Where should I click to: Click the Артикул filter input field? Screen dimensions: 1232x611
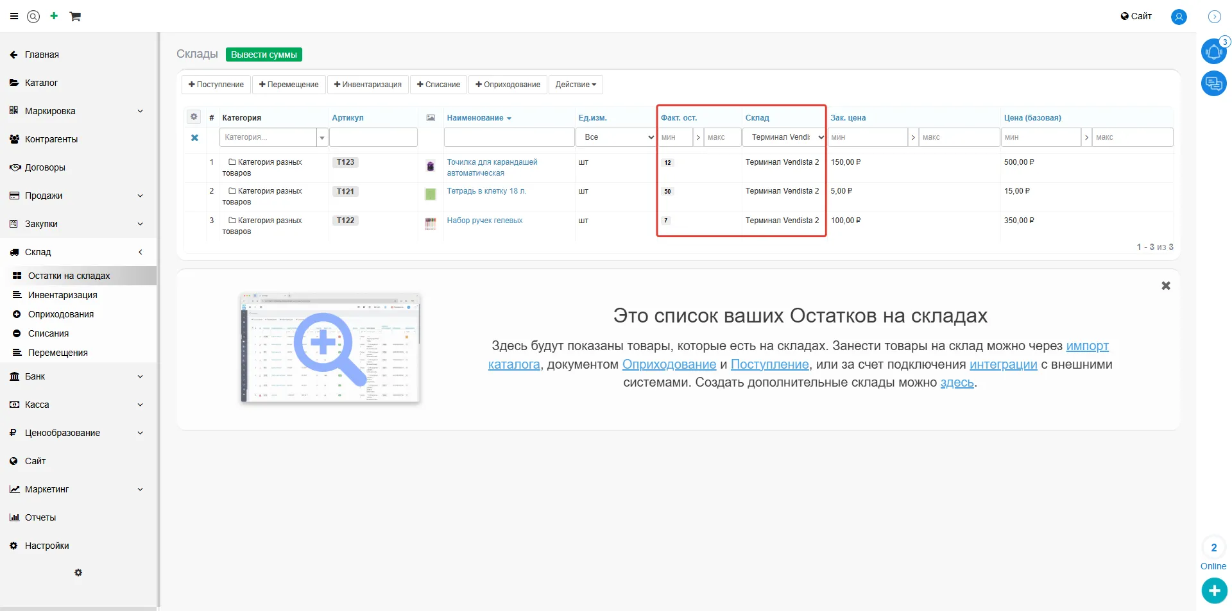tap(373, 137)
